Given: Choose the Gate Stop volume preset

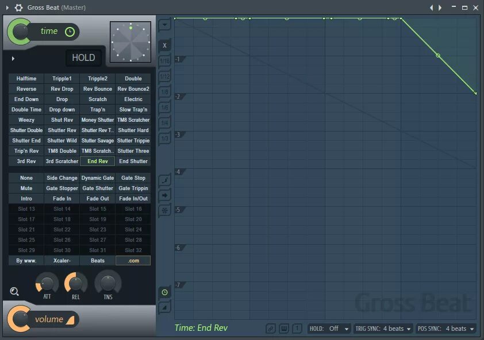Looking at the screenshot, I should pos(133,177).
